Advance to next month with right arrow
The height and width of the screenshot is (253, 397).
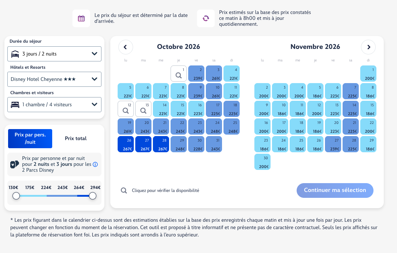pos(368,47)
